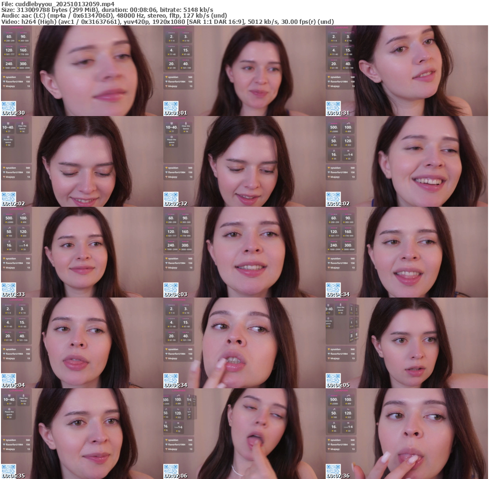Click the Audio aac stream info line
489x479 pixels.
(114, 16)
